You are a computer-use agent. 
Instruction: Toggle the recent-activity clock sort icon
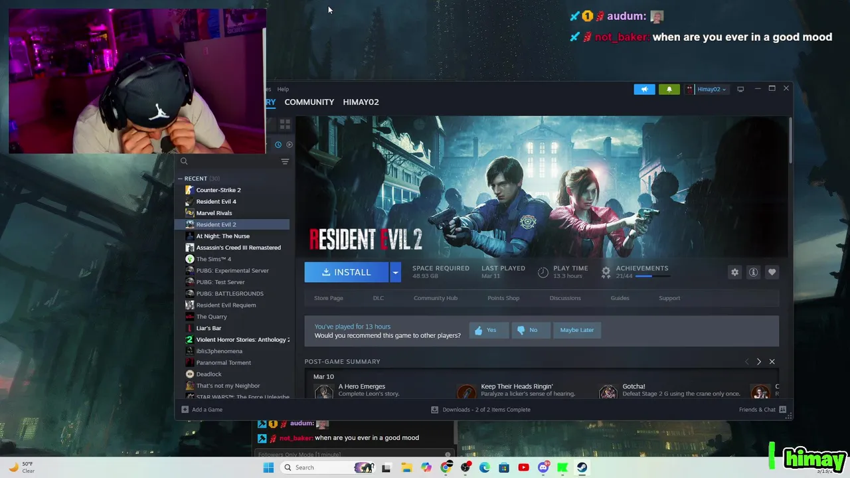click(x=278, y=145)
